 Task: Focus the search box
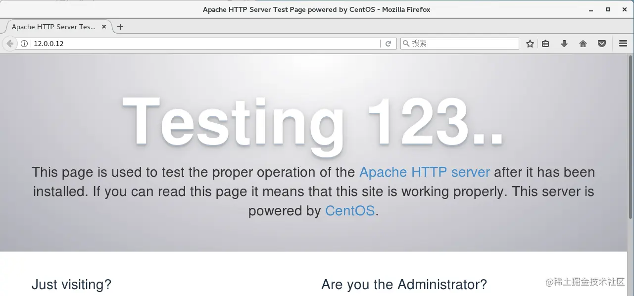point(463,44)
